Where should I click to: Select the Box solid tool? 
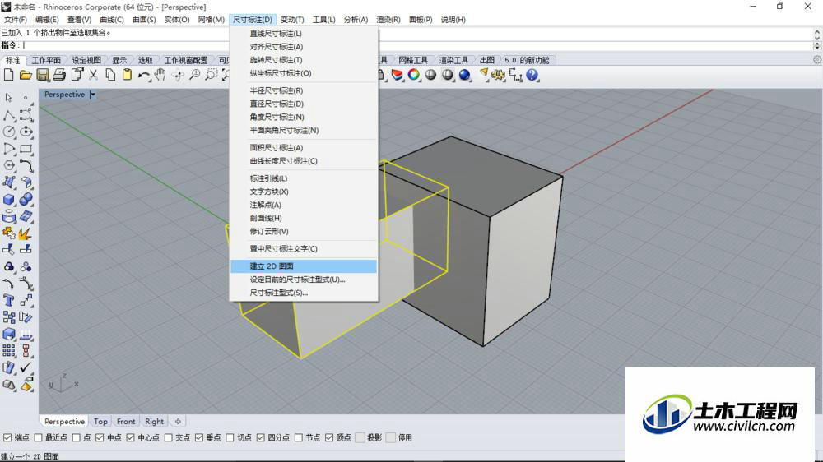(x=8, y=199)
